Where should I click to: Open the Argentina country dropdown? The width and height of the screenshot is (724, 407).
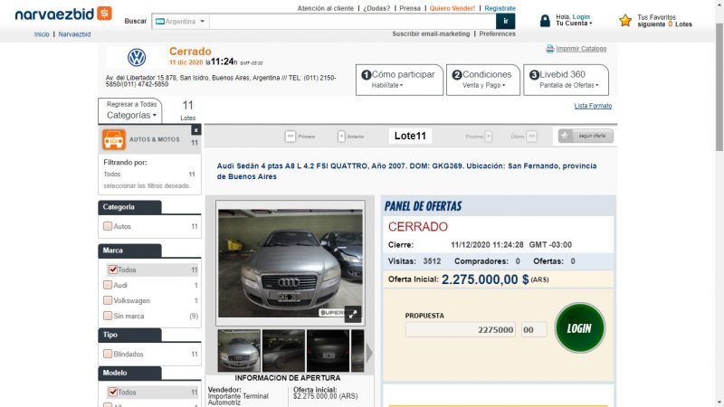tap(180, 21)
